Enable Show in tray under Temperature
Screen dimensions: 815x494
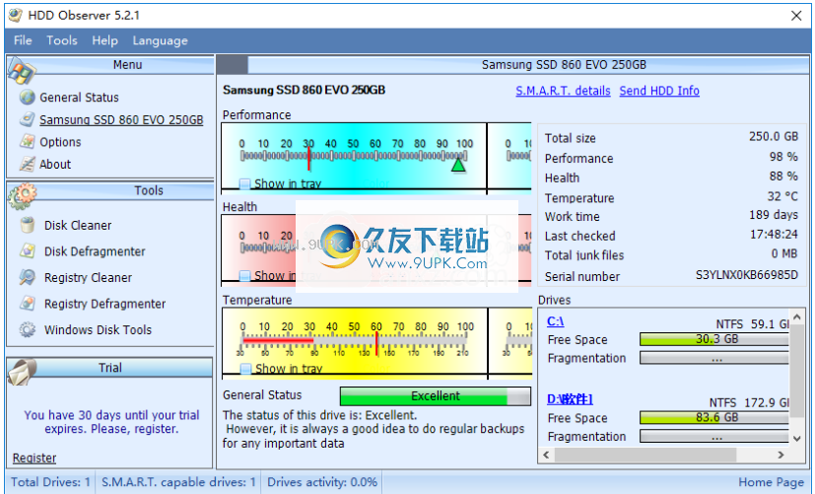pyautogui.click(x=245, y=368)
